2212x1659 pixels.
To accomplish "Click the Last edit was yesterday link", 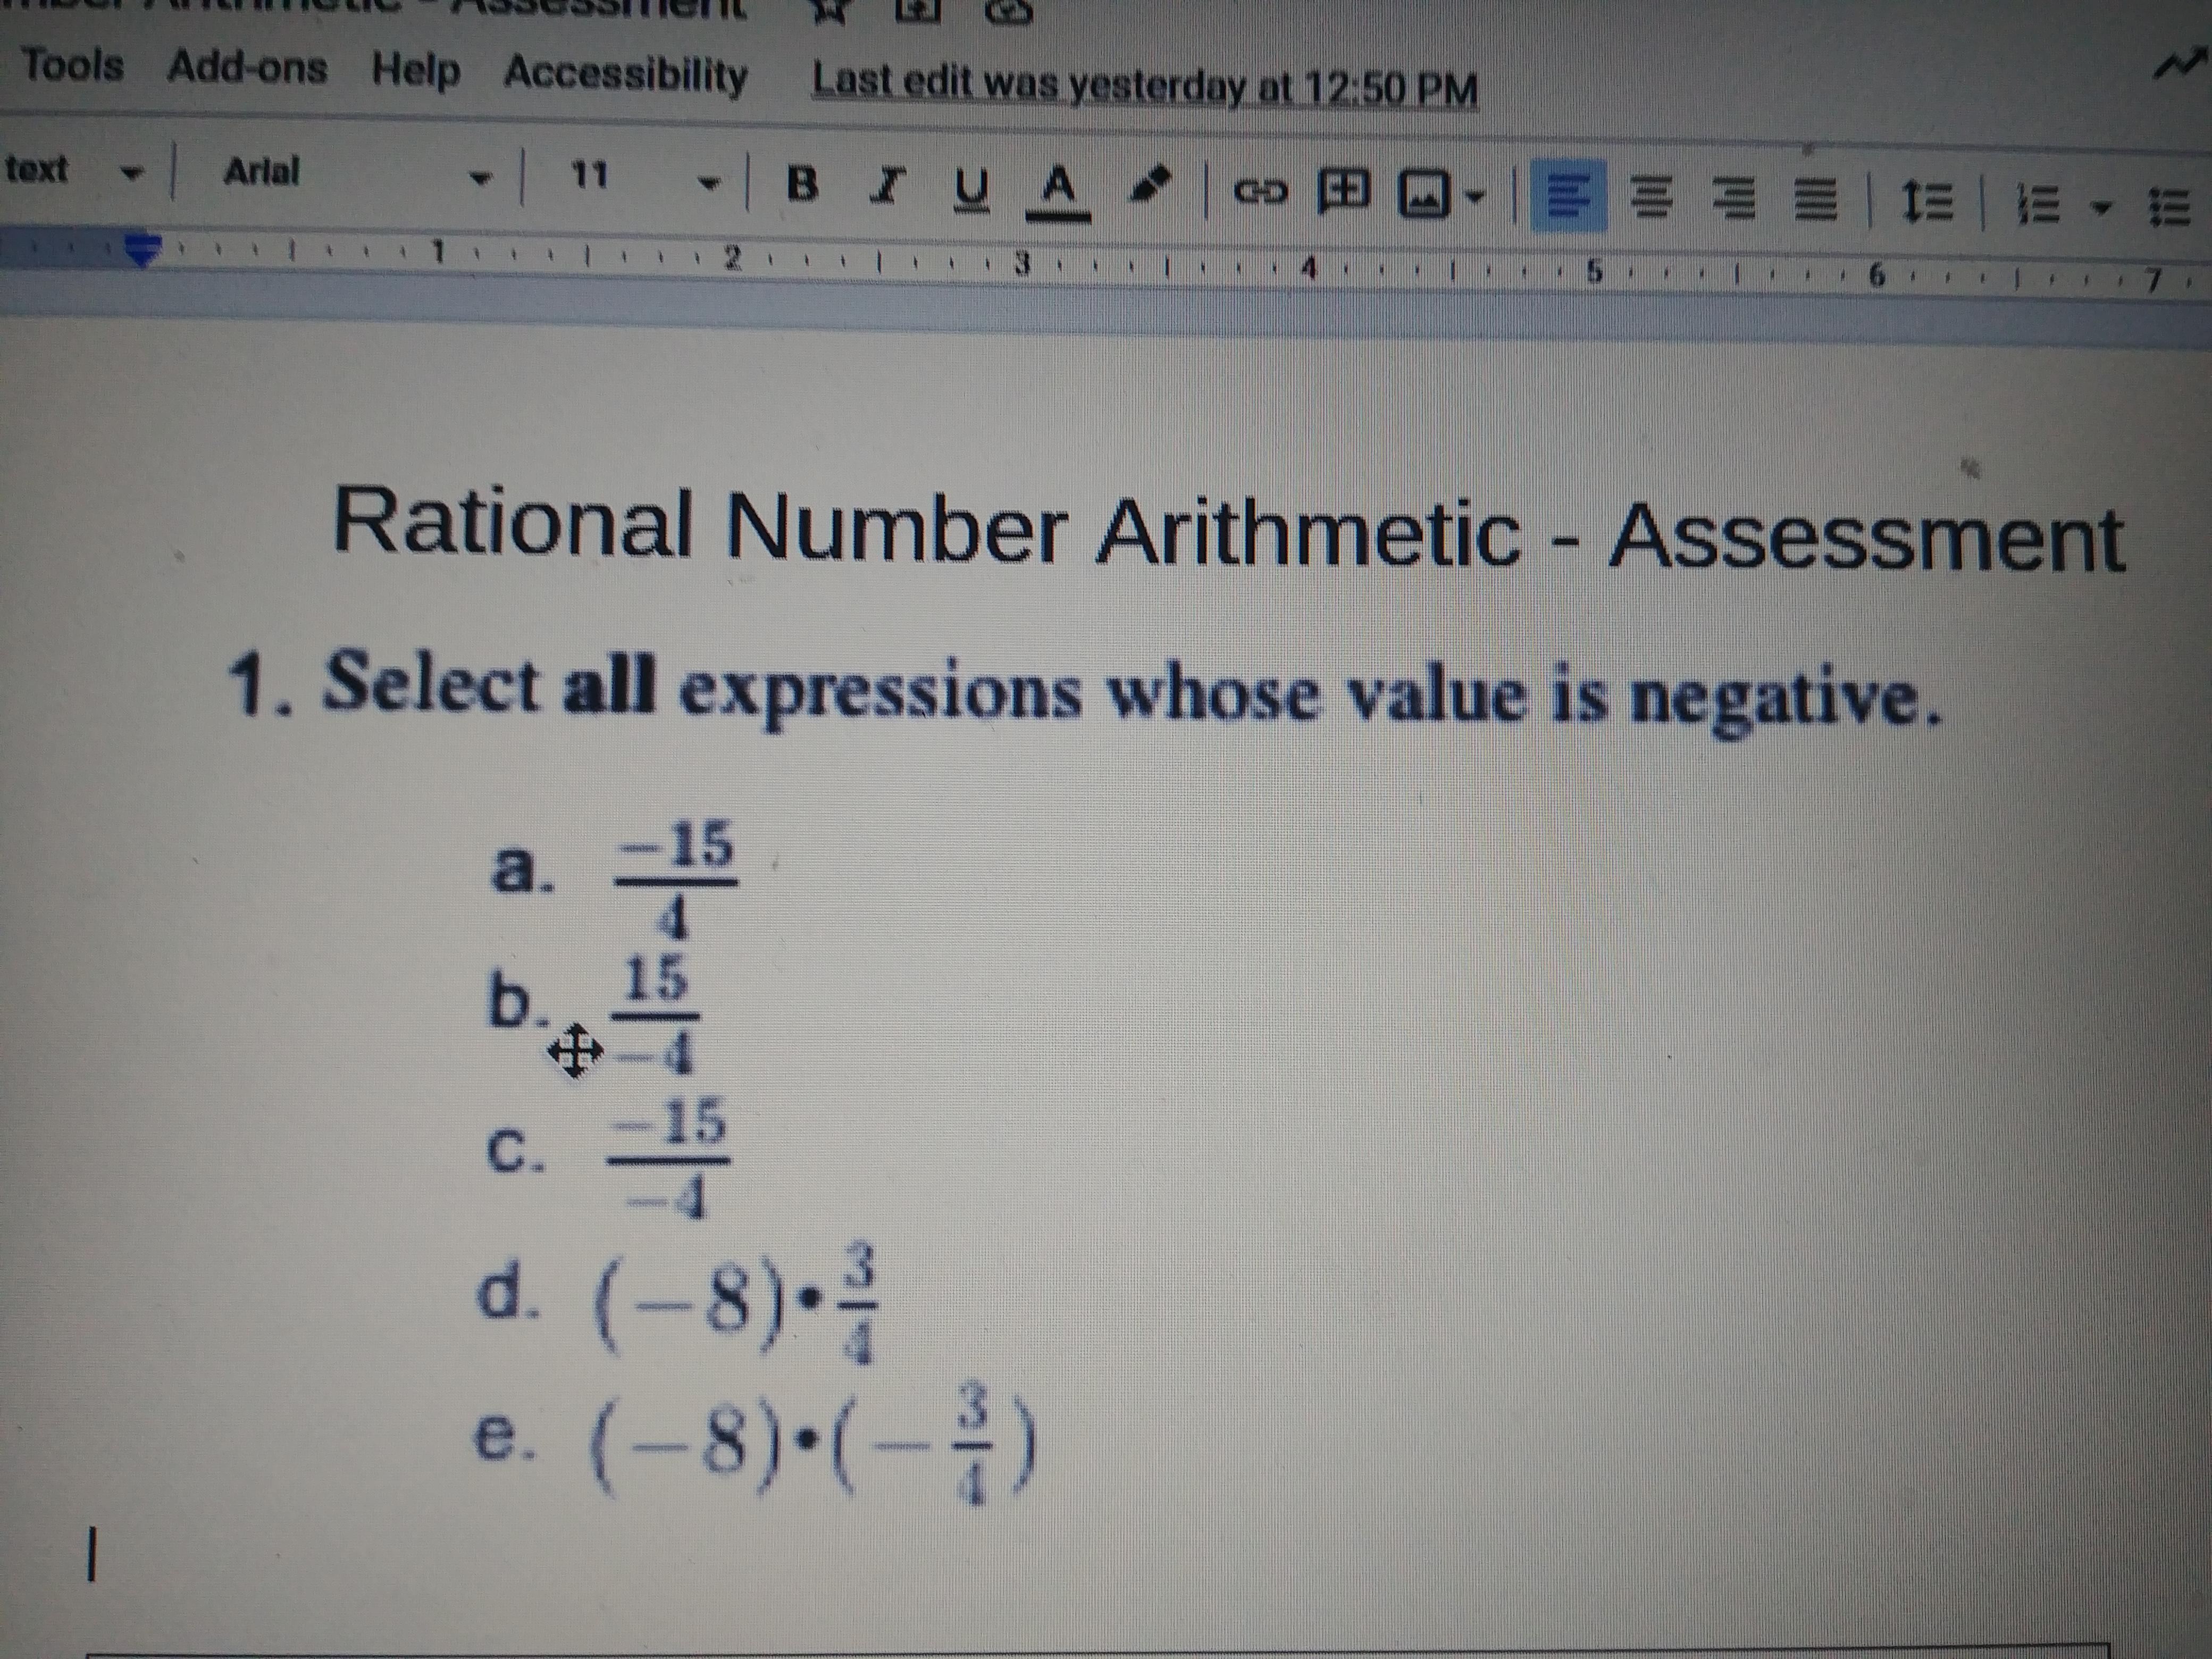I will 1145,88.
